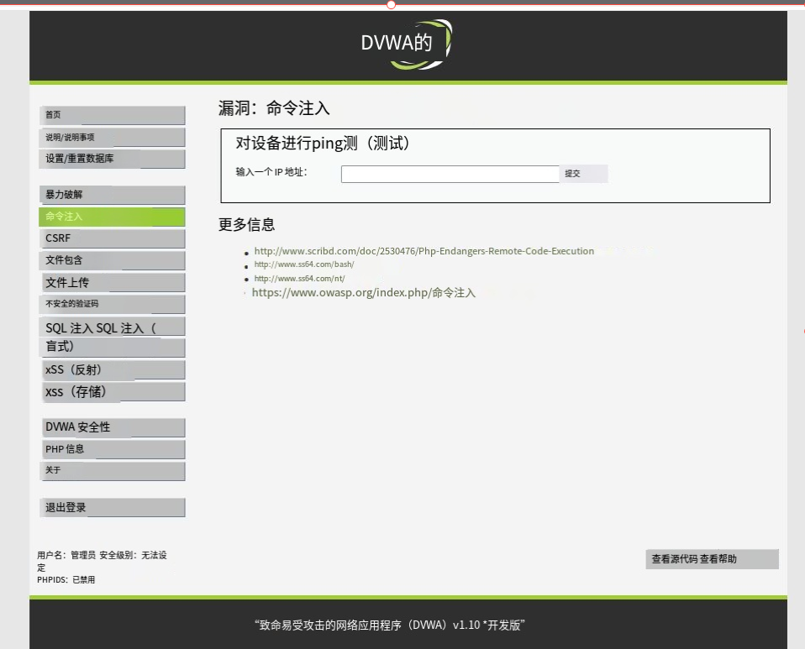The width and height of the screenshot is (805, 649).
Task: Click the 输入一个 IP 地址 label
Action: coord(271,172)
